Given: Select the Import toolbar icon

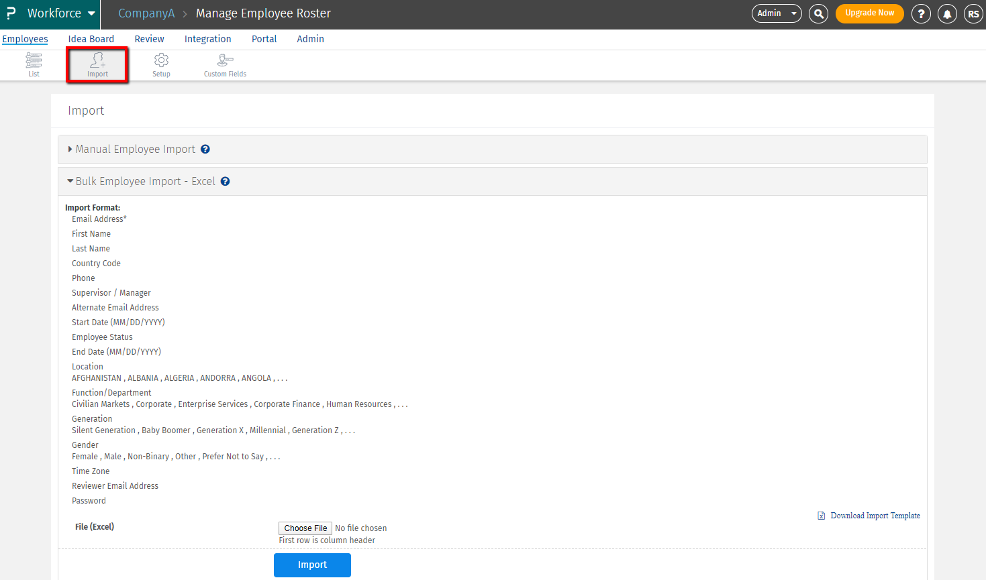Looking at the screenshot, I should (x=97, y=65).
